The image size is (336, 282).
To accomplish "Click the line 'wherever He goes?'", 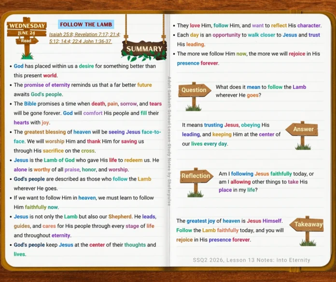I will (238, 95).
